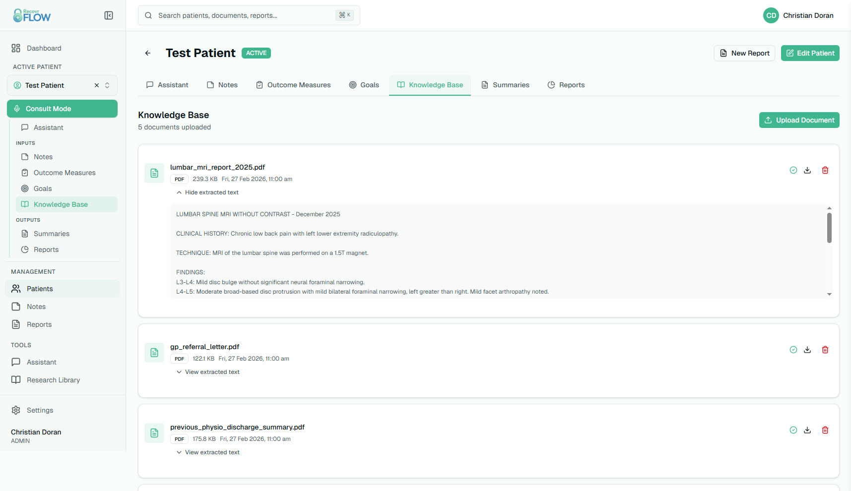
Task: Open the Research Library from the sidebar
Action: coord(53,380)
